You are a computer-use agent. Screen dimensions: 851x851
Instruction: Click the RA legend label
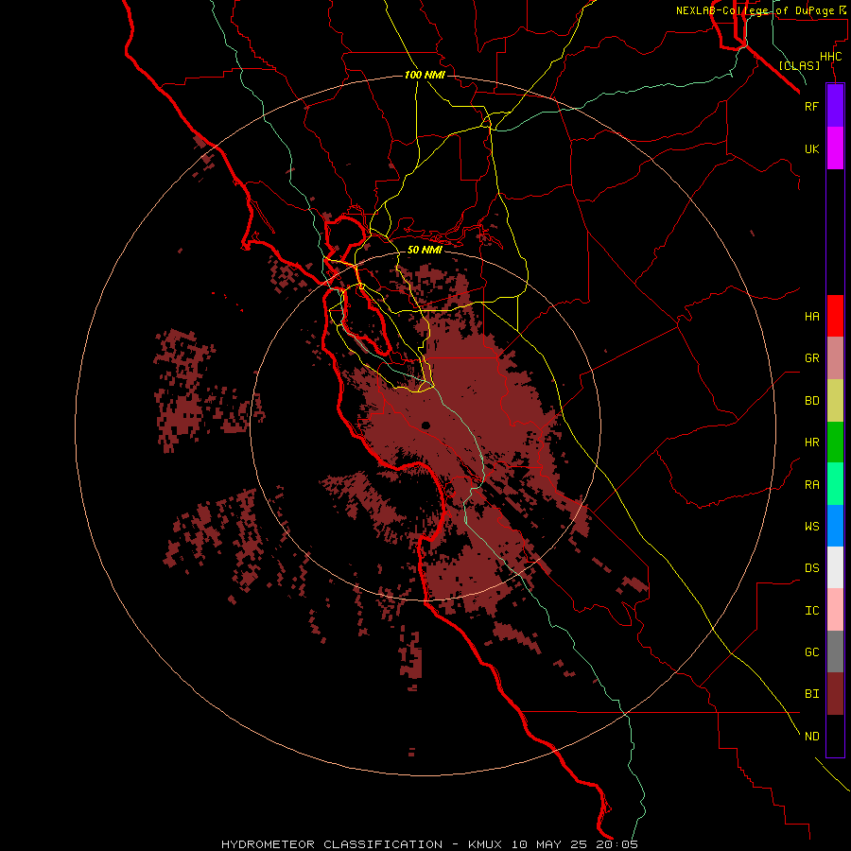point(811,485)
